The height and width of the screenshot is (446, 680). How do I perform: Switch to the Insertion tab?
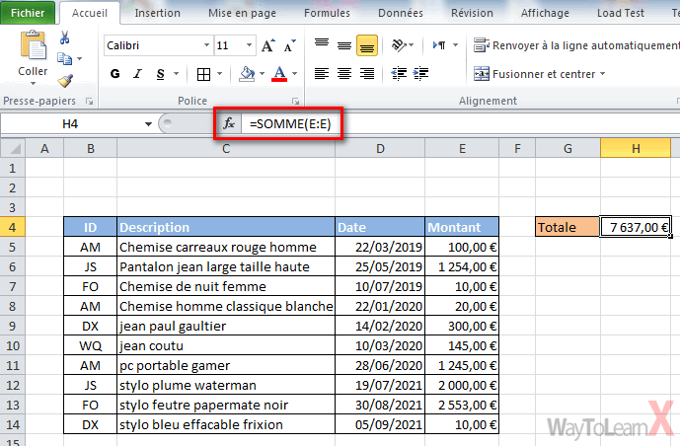coord(158,13)
